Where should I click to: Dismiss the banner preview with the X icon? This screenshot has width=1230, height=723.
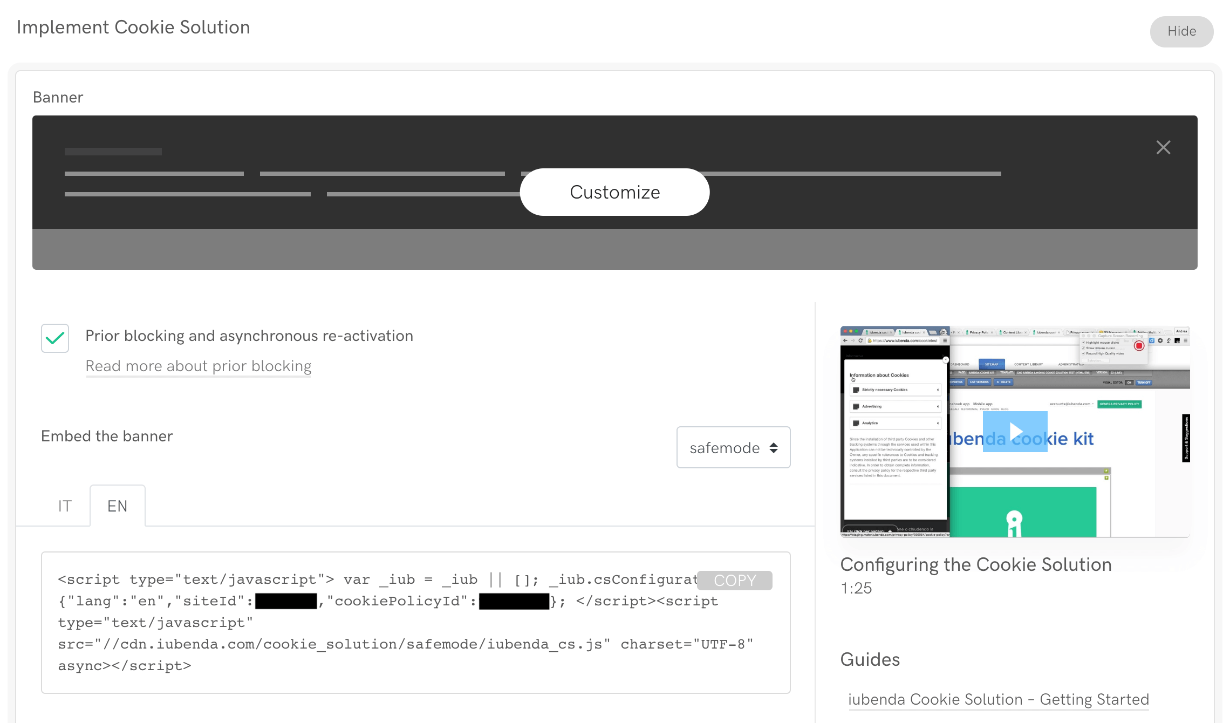click(1163, 147)
